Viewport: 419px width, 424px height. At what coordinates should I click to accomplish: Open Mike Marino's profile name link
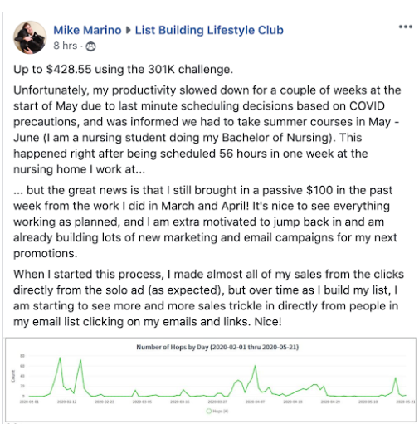[87, 30]
